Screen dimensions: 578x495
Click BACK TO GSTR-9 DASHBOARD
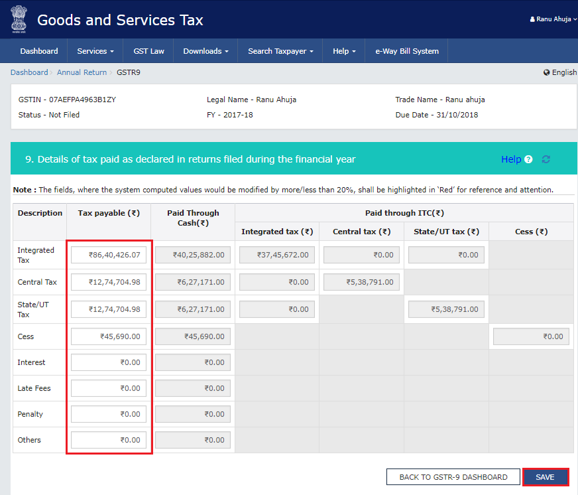pyautogui.click(x=453, y=476)
